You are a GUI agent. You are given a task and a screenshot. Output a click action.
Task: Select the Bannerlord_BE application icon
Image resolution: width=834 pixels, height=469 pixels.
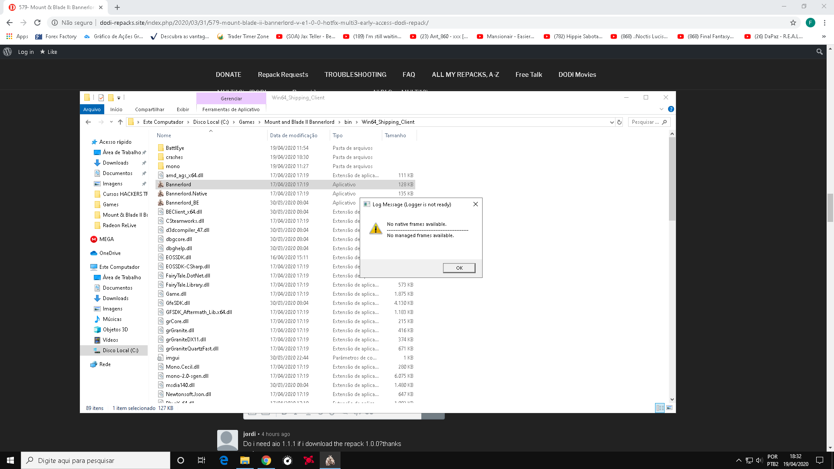(x=161, y=203)
